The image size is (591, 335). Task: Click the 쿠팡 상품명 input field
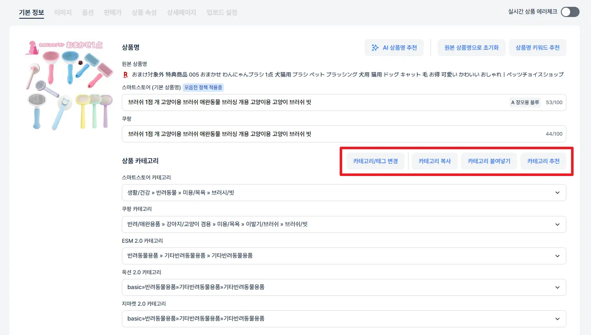(344, 134)
